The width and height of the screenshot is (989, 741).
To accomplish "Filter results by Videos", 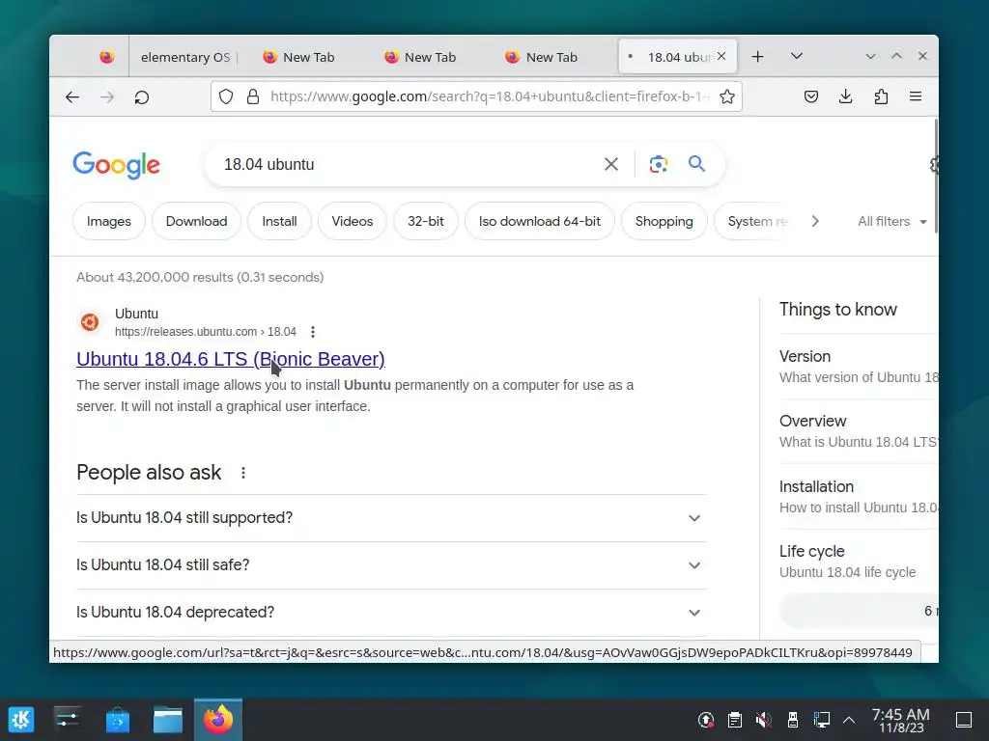I will [x=352, y=221].
